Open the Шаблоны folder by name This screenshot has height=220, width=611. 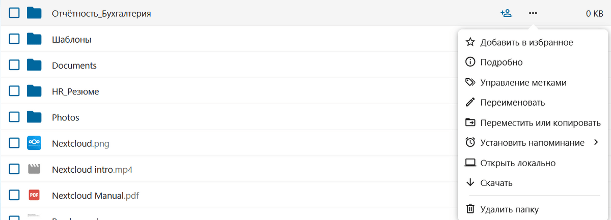point(72,39)
